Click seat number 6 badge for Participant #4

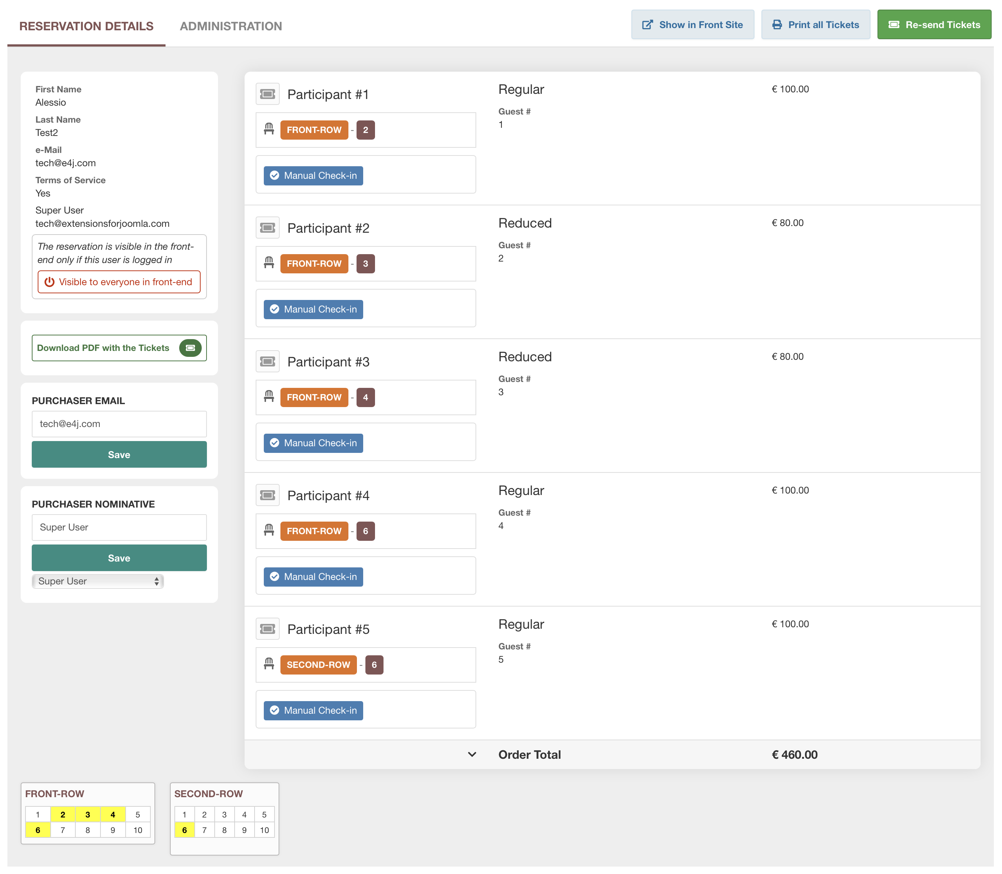click(x=365, y=530)
